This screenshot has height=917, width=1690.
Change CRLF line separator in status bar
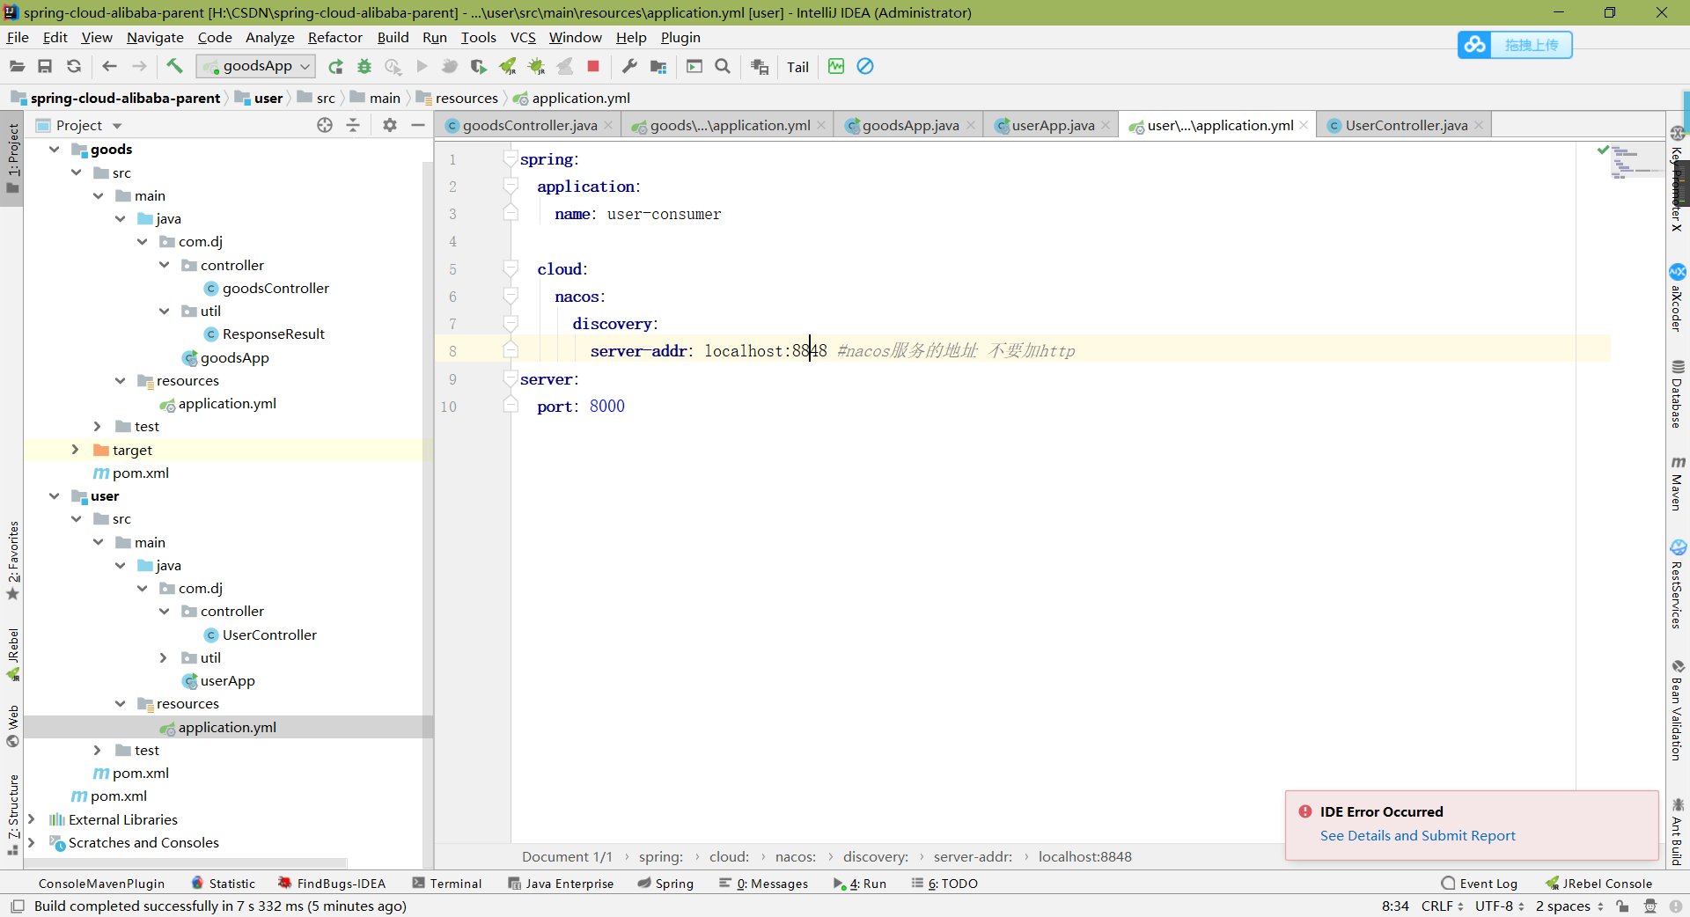tap(1442, 906)
